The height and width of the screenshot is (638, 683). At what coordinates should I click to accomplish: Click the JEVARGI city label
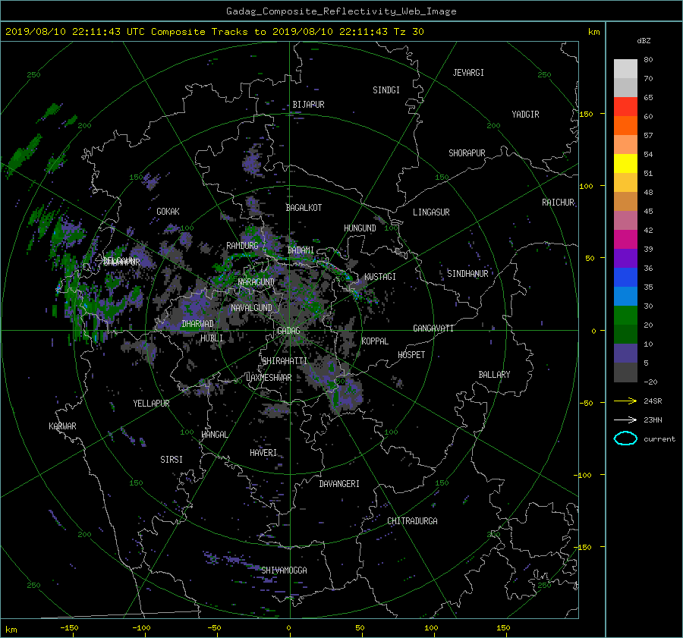(468, 73)
